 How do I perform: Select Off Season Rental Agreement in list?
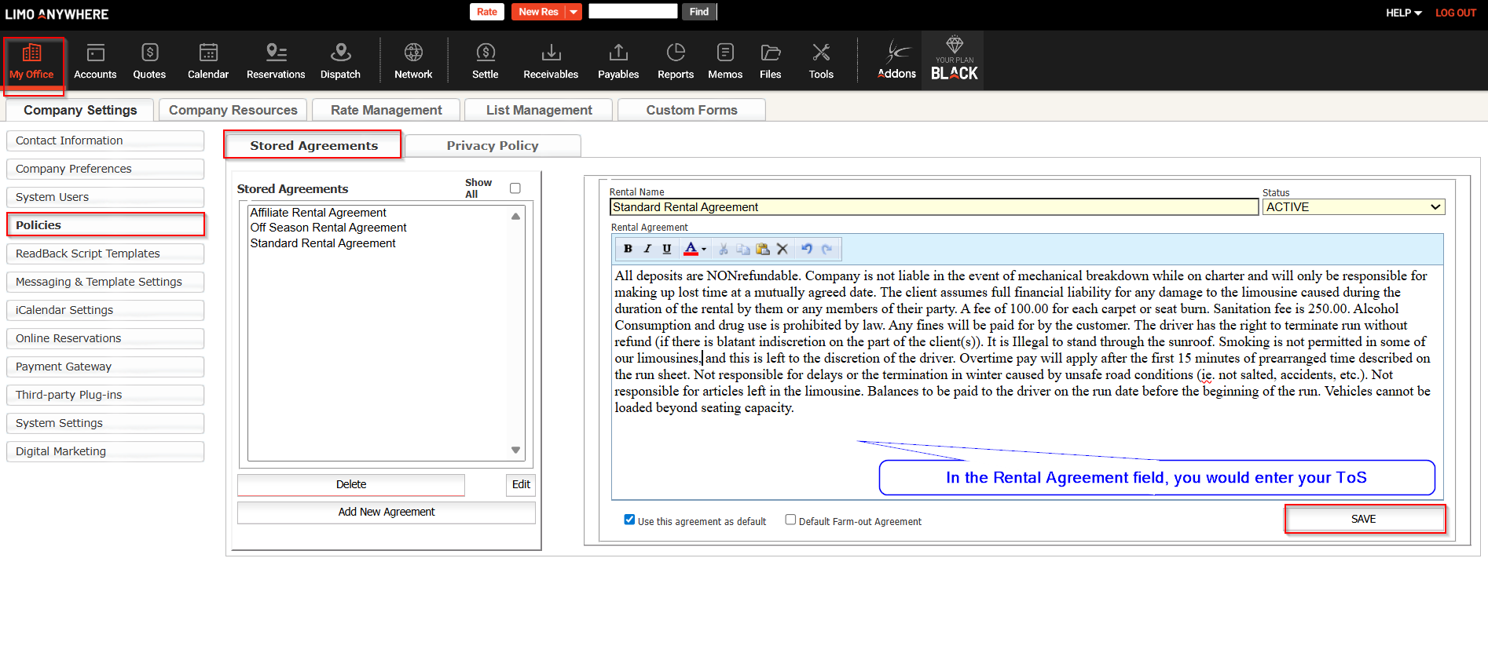coord(328,228)
